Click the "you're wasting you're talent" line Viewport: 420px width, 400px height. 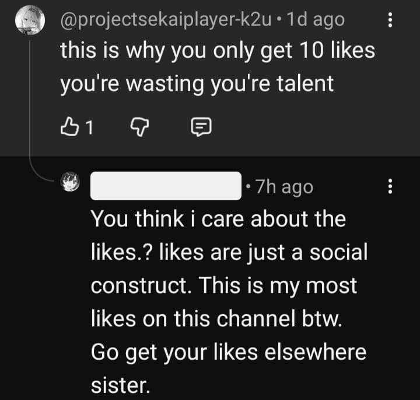197,84
